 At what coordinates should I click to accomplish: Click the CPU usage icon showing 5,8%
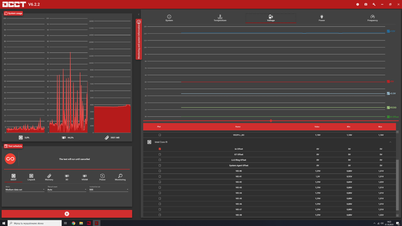21,138
